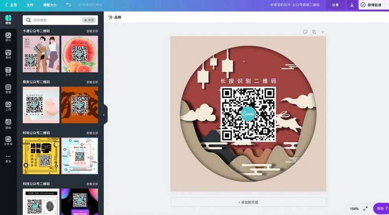389x215 pixels.
Task: Open the 素材 elements panel
Action: (8, 54)
